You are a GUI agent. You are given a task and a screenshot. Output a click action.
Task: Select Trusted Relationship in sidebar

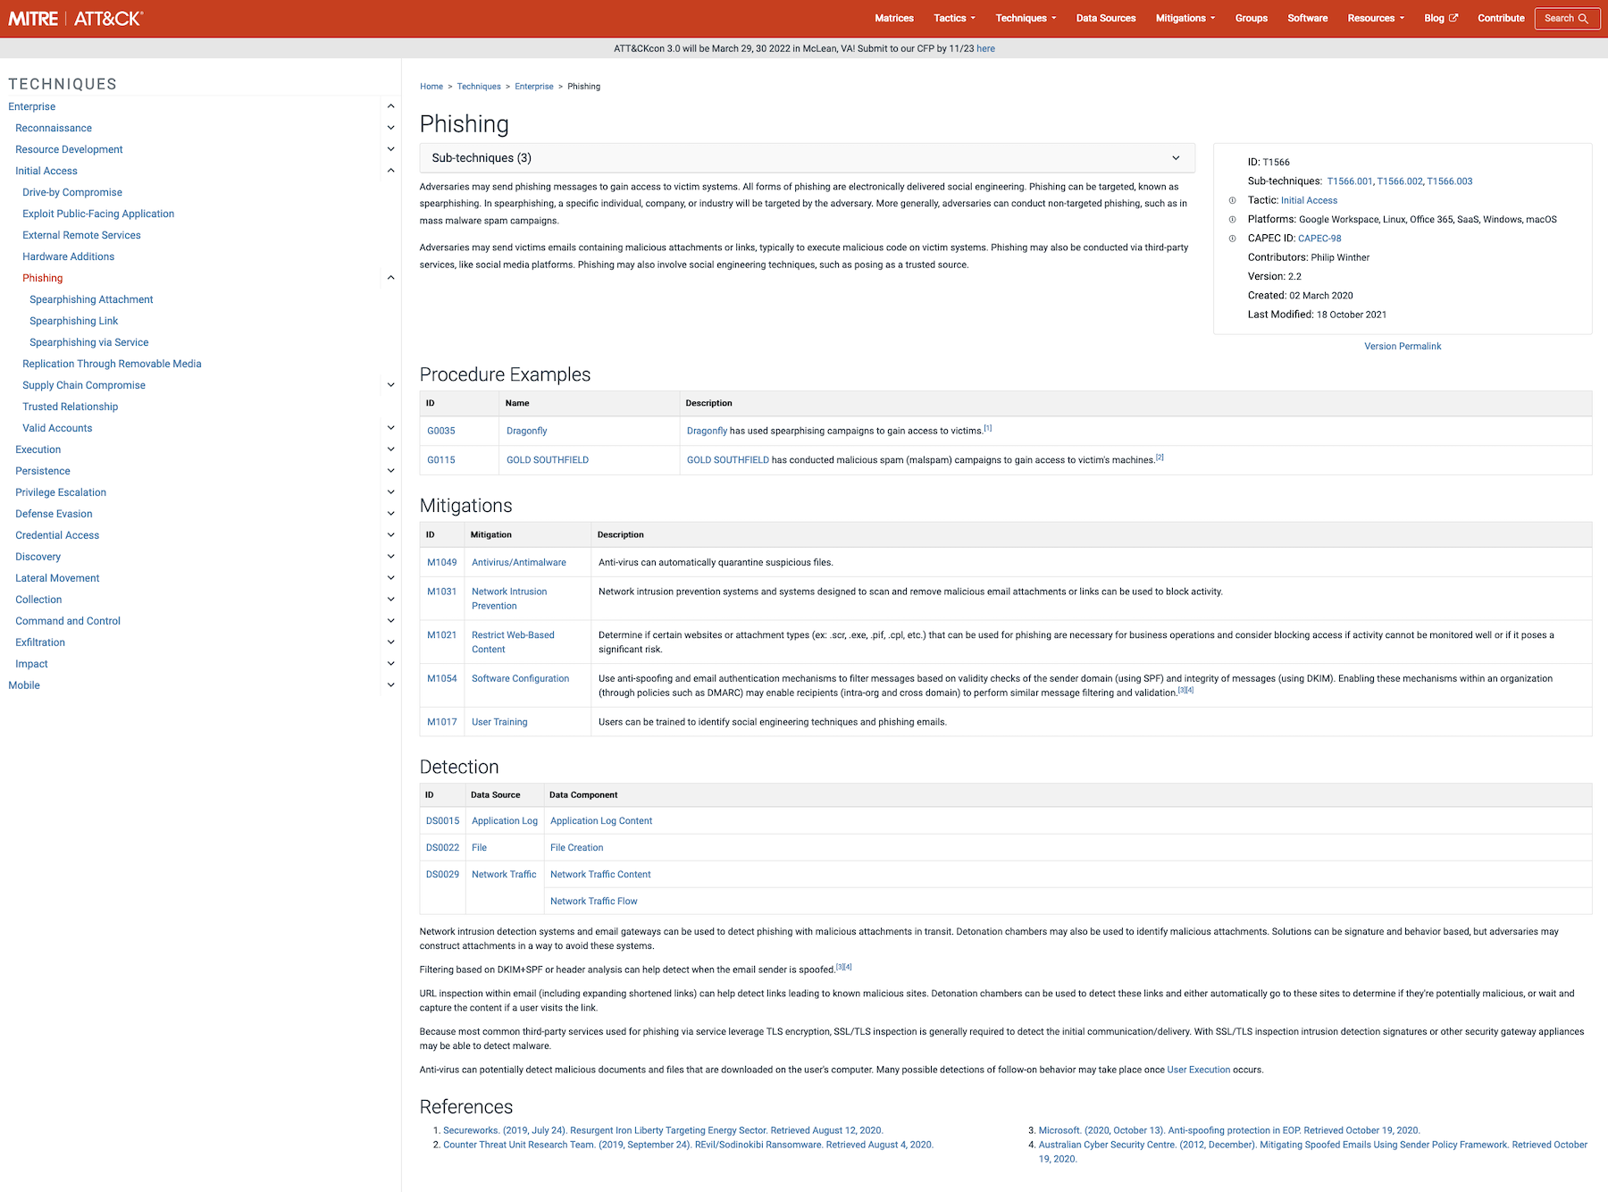pyautogui.click(x=70, y=407)
